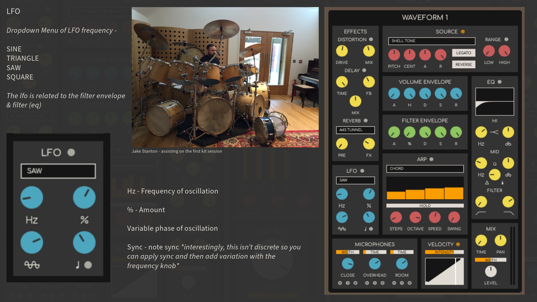Open the small LFO SAW waveform dropdown
The image size is (537, 302).
[355, 180]
